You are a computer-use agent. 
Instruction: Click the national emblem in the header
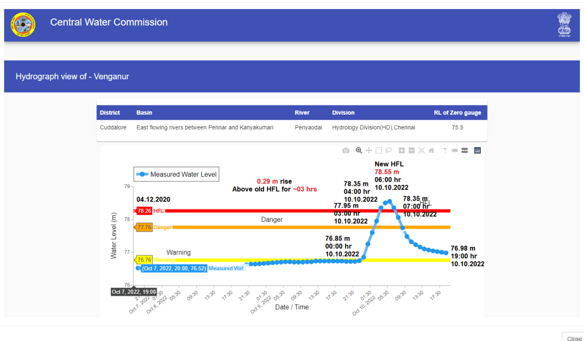pos(563,24)
